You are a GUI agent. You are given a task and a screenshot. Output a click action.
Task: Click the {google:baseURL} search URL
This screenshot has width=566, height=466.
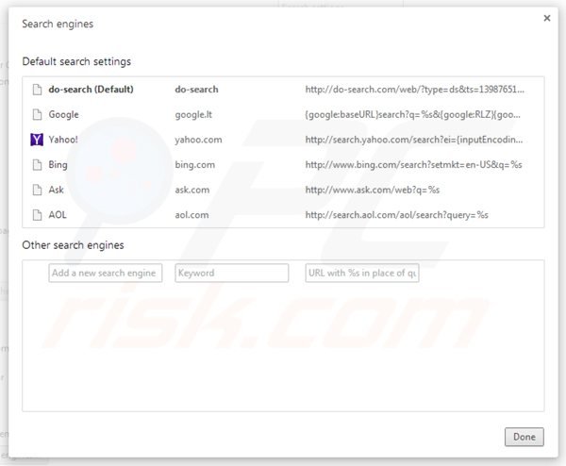[413, 115]
